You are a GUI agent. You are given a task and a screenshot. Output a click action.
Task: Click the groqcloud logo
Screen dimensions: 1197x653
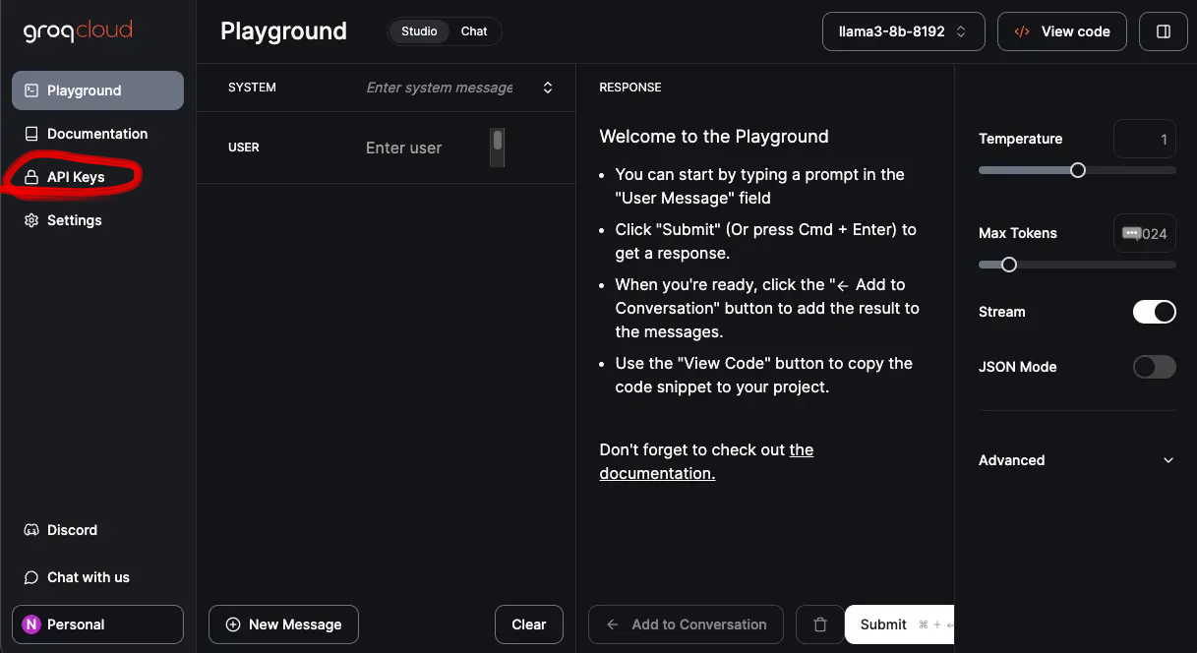point(78,31)
